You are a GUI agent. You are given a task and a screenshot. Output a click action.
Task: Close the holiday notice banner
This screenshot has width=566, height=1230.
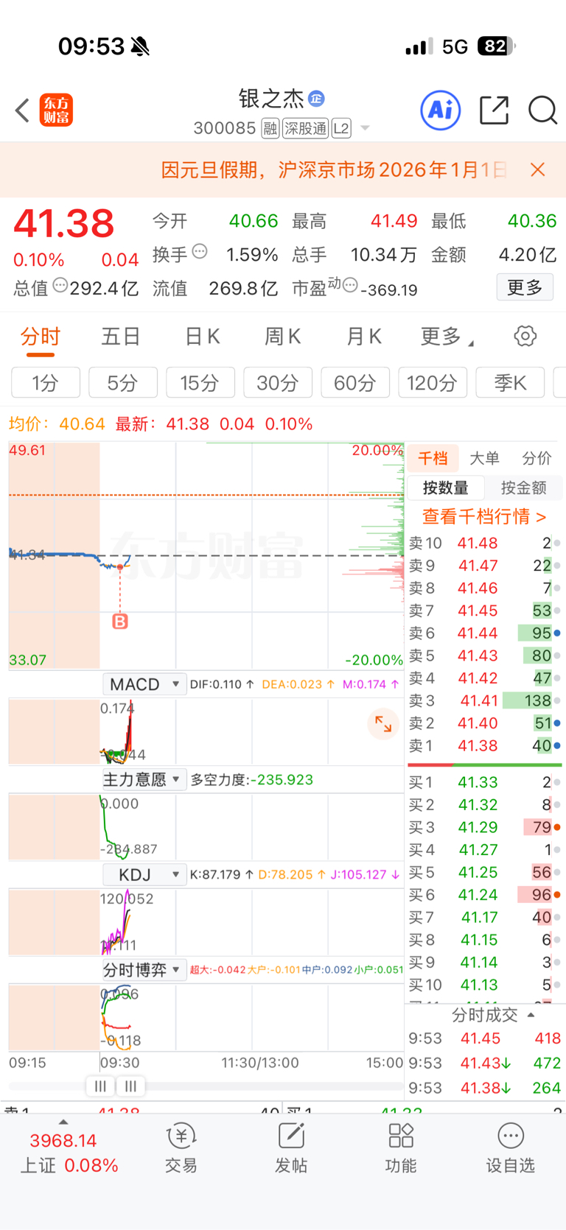(x=538, y=170)
